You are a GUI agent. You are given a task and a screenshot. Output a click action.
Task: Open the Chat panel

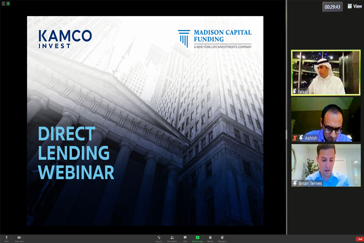pos(185,239)
